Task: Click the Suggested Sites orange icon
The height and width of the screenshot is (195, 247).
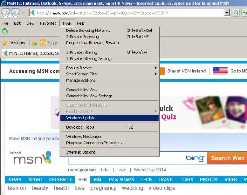Action: point(43,43)
